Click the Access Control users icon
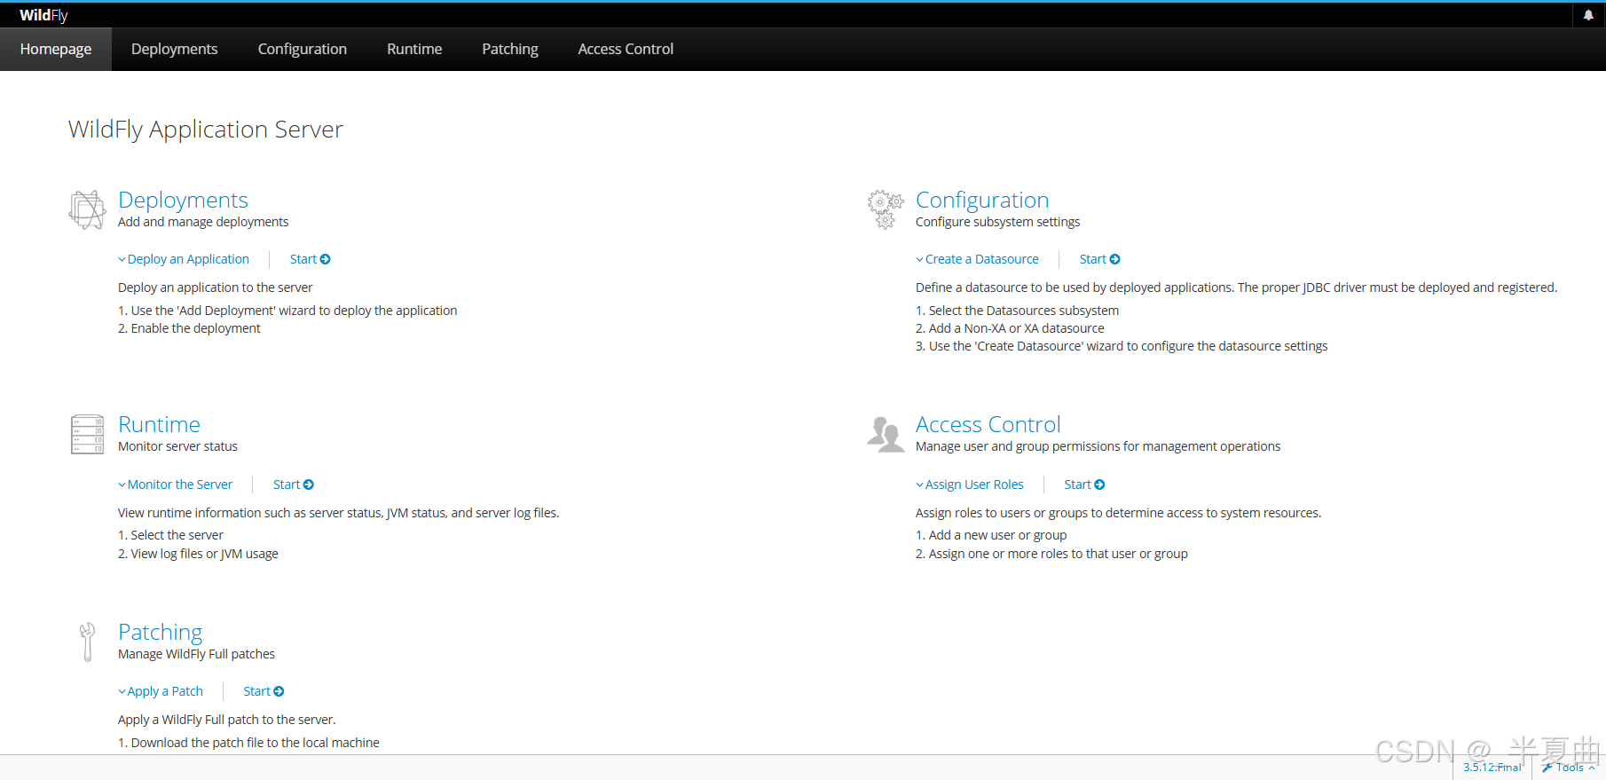 pos(885,434)
